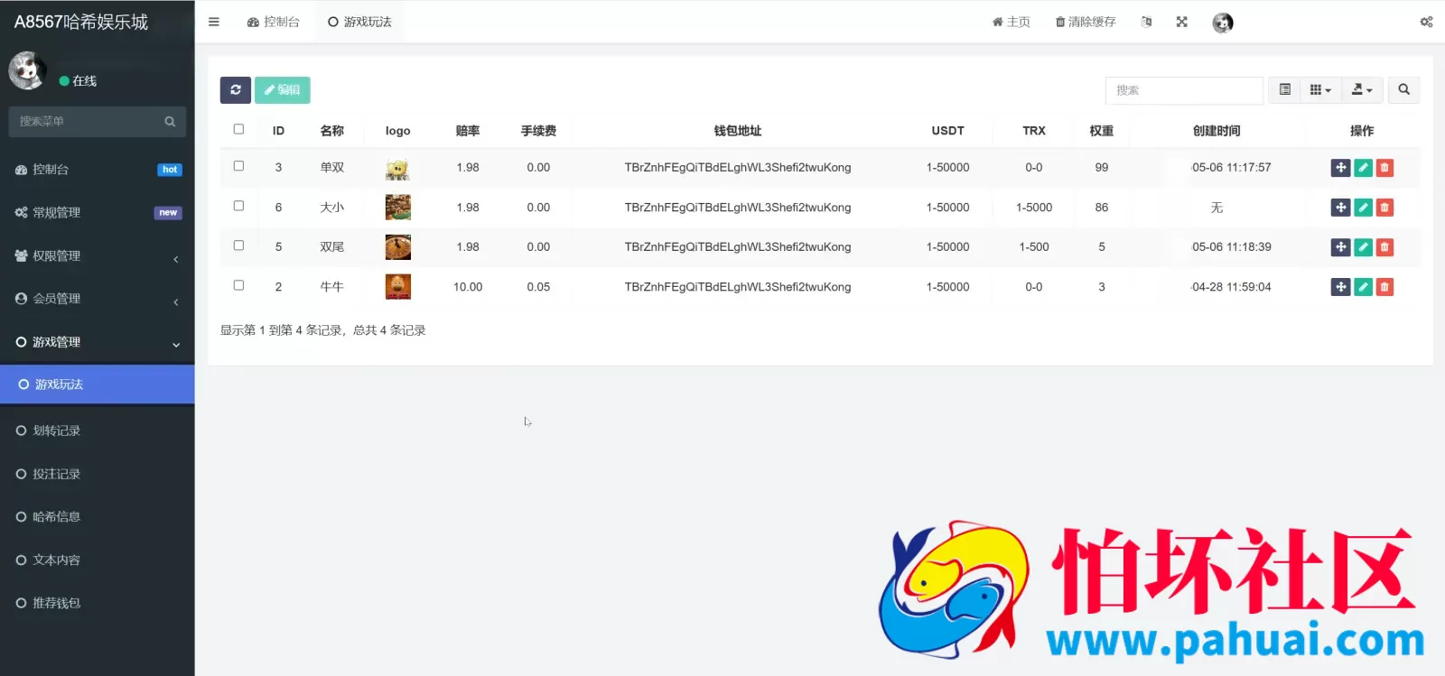Click the edit pencil in 双尾 row

1363,247
